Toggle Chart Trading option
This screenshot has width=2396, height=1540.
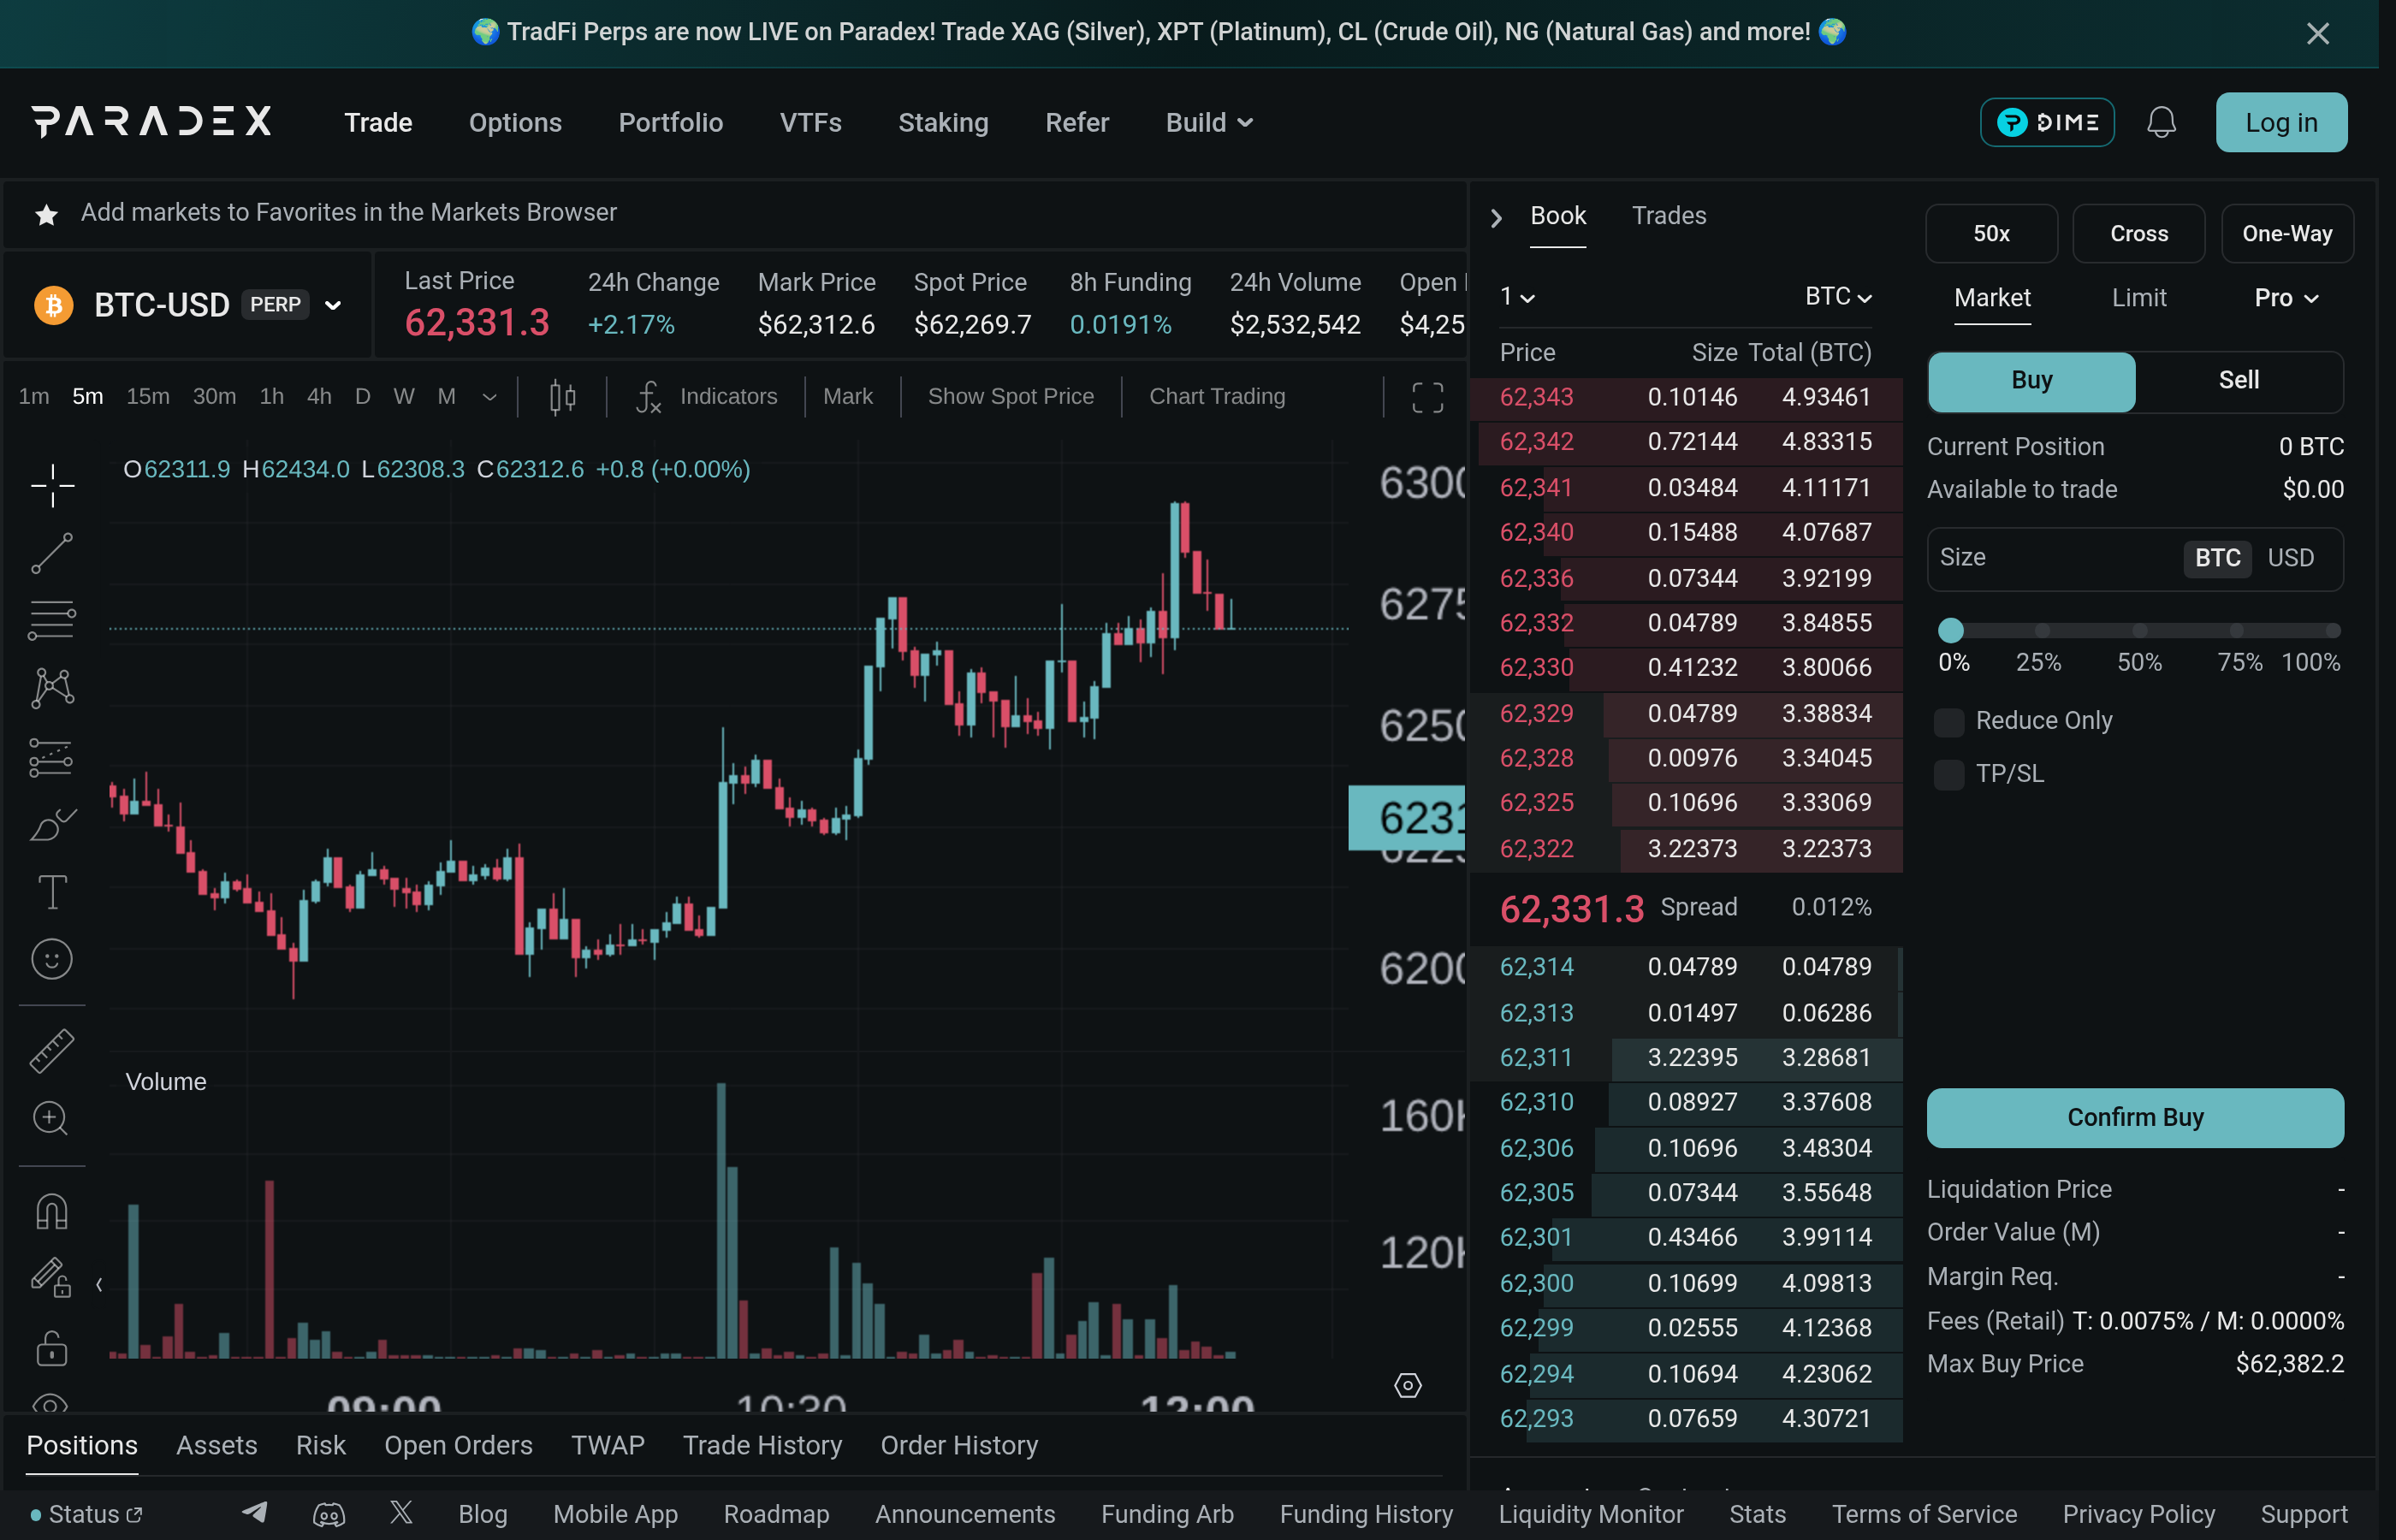click(x=1217, y=397)
